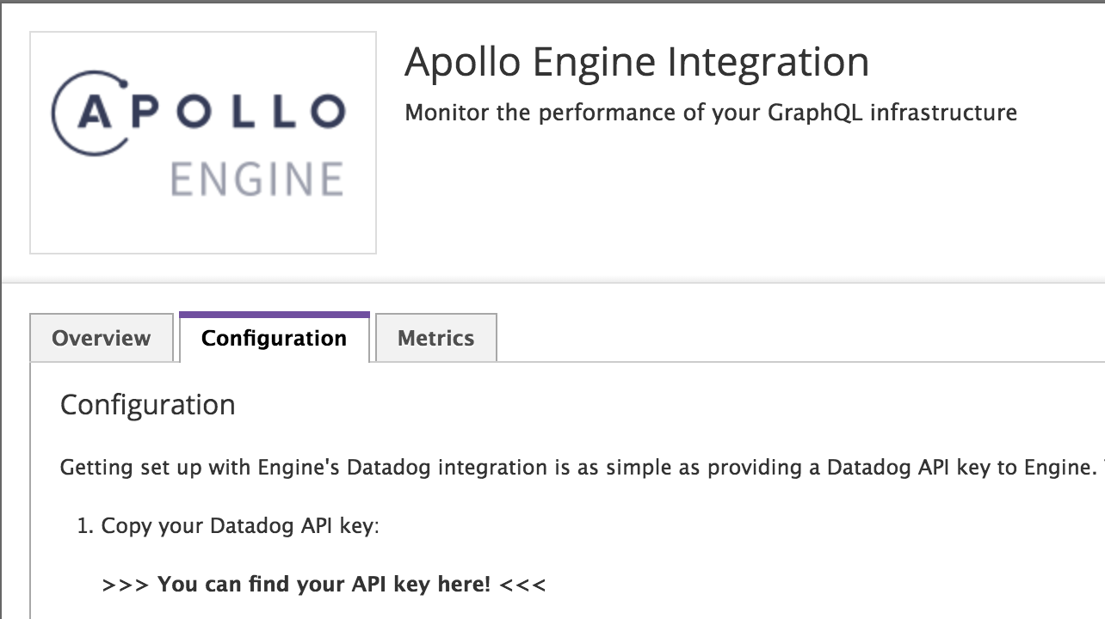1105x619 pixels.
Task: Click the grey ENGINE text in the logo
Action: coord(256,180)
